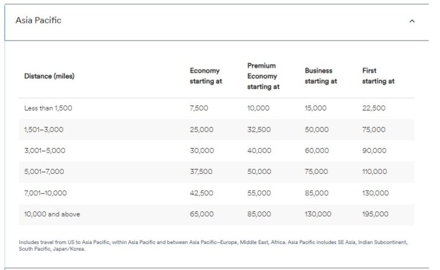Click the First starting at column header
This screenshot has height=270, width=440.
(x=378, y=76)
